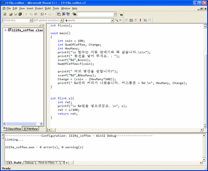The height and width of the screenshot is (171, 208).
Task: Click the Redo arrow icon
Action: coord(49,14)
